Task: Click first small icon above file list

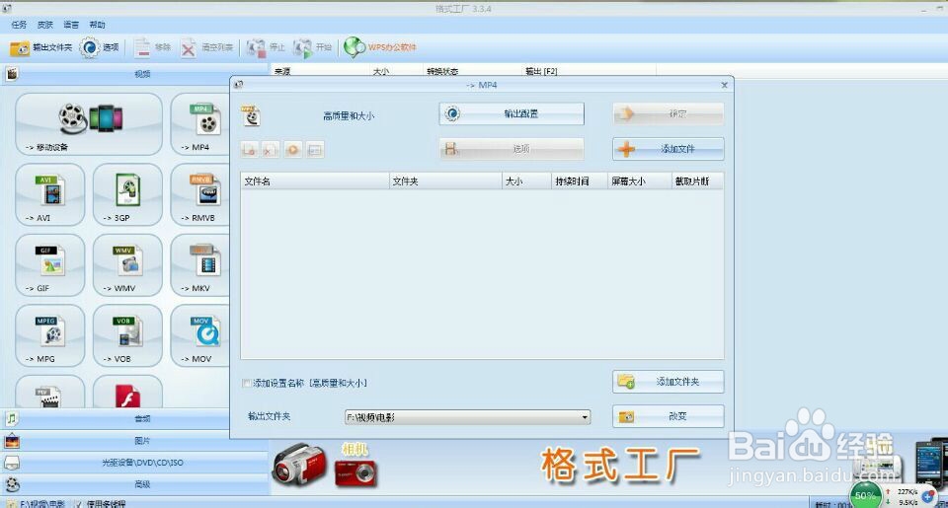Action: tap(249, 149)
